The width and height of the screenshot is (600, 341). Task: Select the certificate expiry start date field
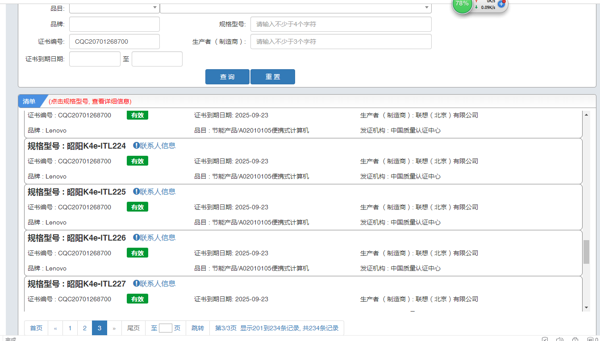(x=95, y=59)
